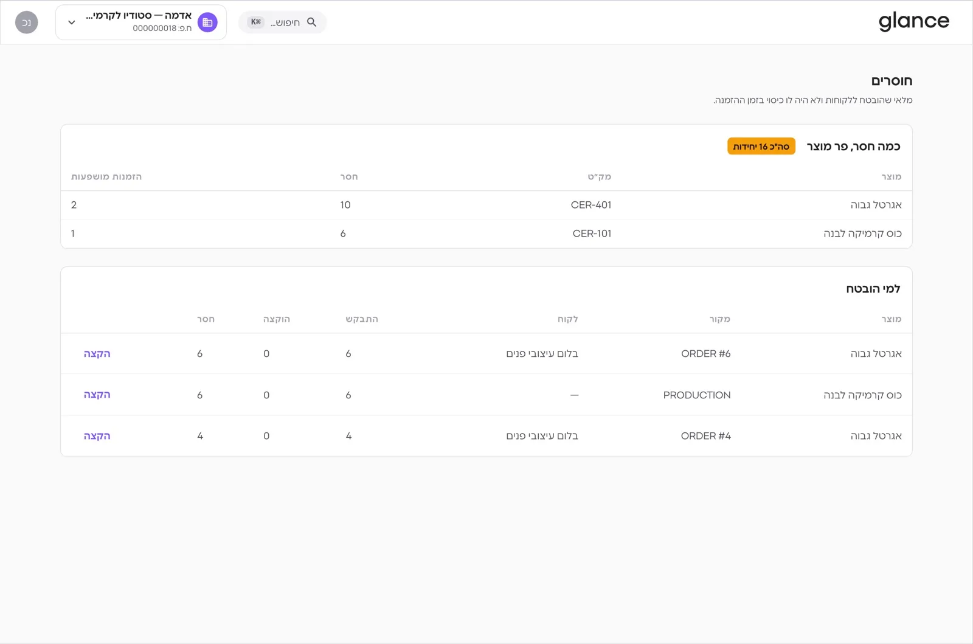Select the CER-101 SKU cell

pyautogui.click(x=592, y=234)
